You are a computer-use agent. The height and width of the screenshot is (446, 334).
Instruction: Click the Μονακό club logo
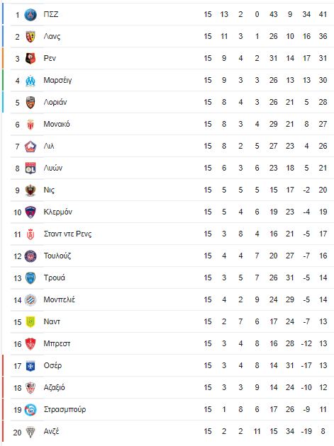tap(30, 125)
